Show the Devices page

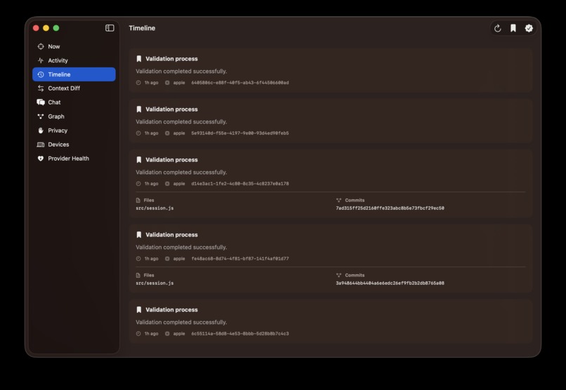coord(74,144)
